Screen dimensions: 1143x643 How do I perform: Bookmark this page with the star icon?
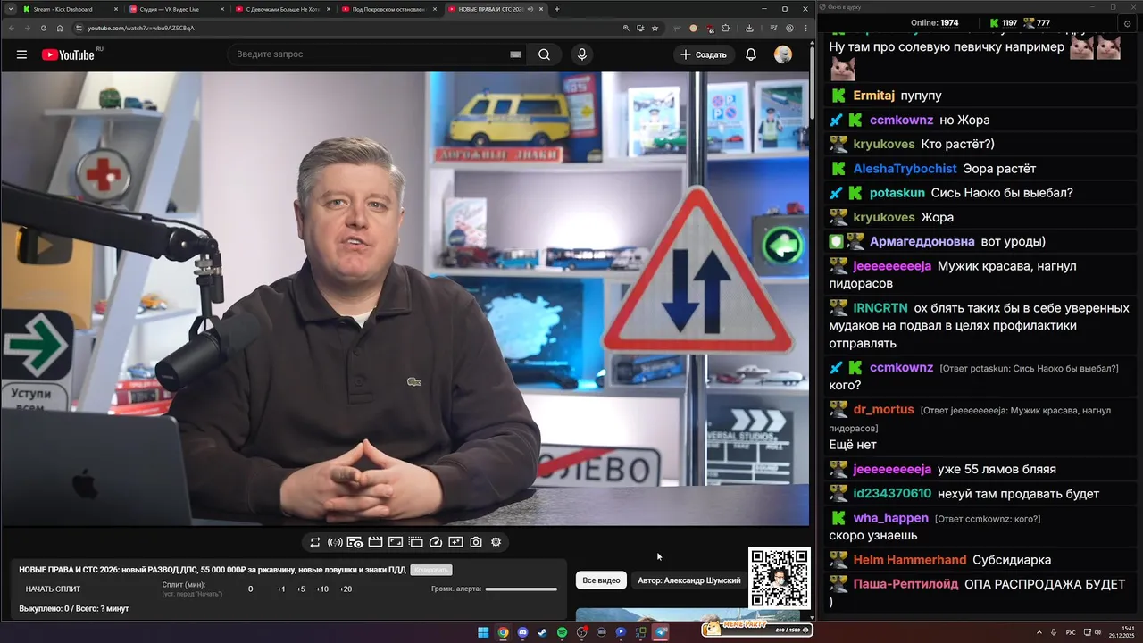[x=655, y=28]
